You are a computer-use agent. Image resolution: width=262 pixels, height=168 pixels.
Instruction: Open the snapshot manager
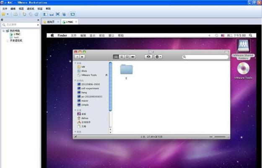click(x=36, y=14)
